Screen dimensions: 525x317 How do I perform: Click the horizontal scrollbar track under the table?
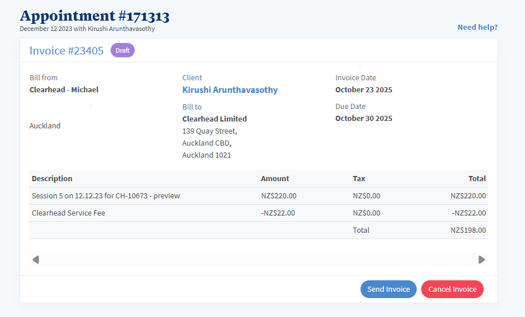tap(258, 260)
